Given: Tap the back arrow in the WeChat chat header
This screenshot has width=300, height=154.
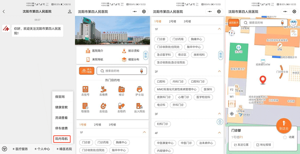Looking at the screenshot, I should pos(4,12).
